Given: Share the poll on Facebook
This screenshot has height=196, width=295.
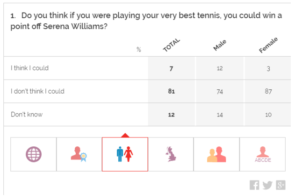Looking at the screenshot, I should (x=254, y=185).
